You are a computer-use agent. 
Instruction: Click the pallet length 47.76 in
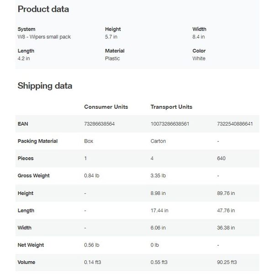(226, 211)
